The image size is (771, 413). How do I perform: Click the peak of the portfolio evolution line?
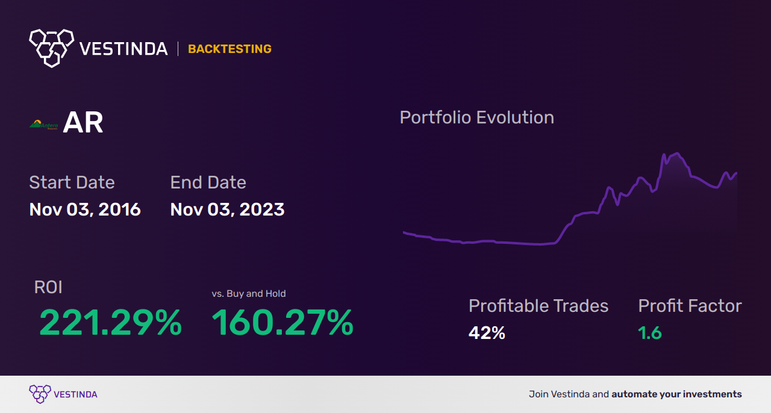tap(678, 154)
